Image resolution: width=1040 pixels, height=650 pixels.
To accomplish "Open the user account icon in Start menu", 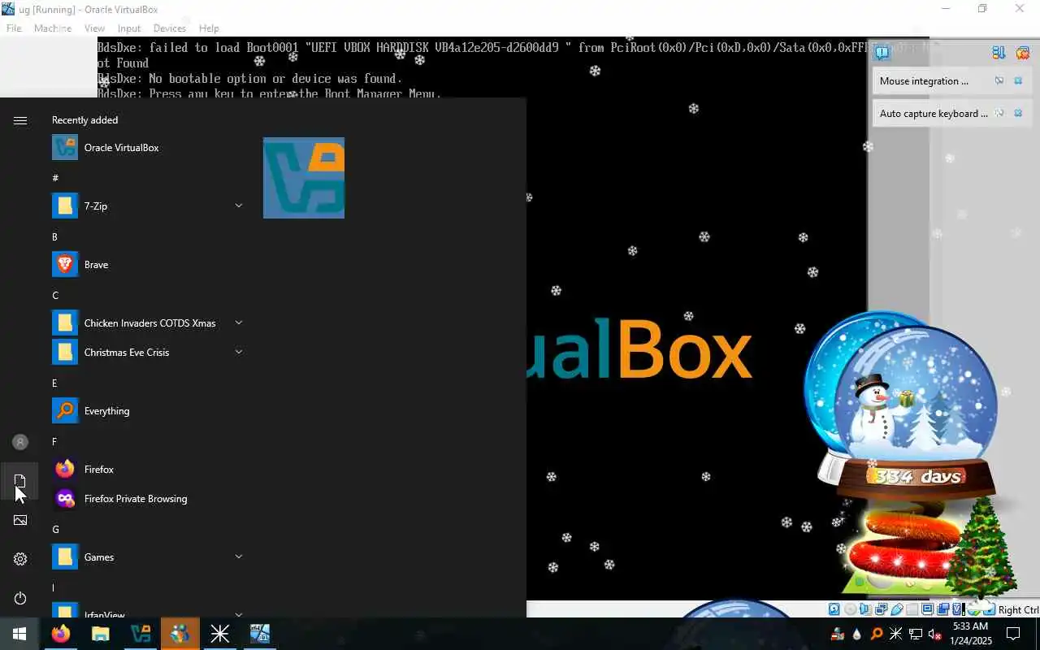I will click(x=20, y=442).
